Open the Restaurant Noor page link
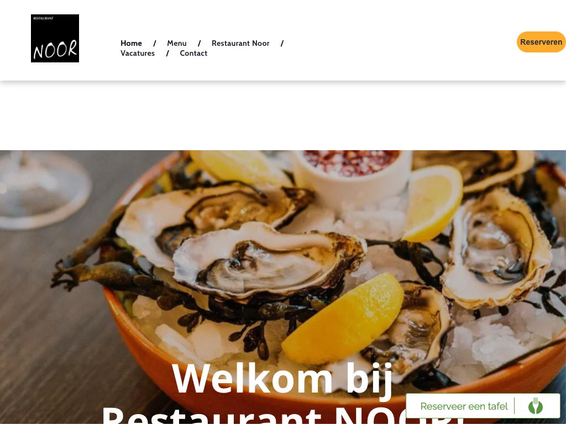Image resolution: width=566 pixels, height=424 pixels. pyautogui.click(x=240, y=43)
